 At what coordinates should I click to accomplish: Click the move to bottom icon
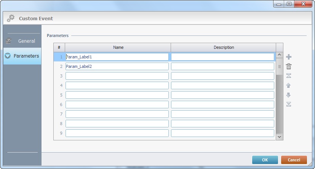(x=289, y=104)
